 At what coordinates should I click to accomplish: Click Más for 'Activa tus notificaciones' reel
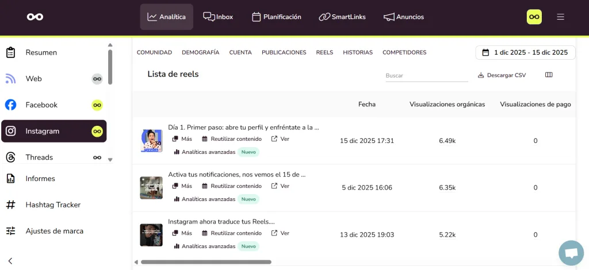(182, 186)
